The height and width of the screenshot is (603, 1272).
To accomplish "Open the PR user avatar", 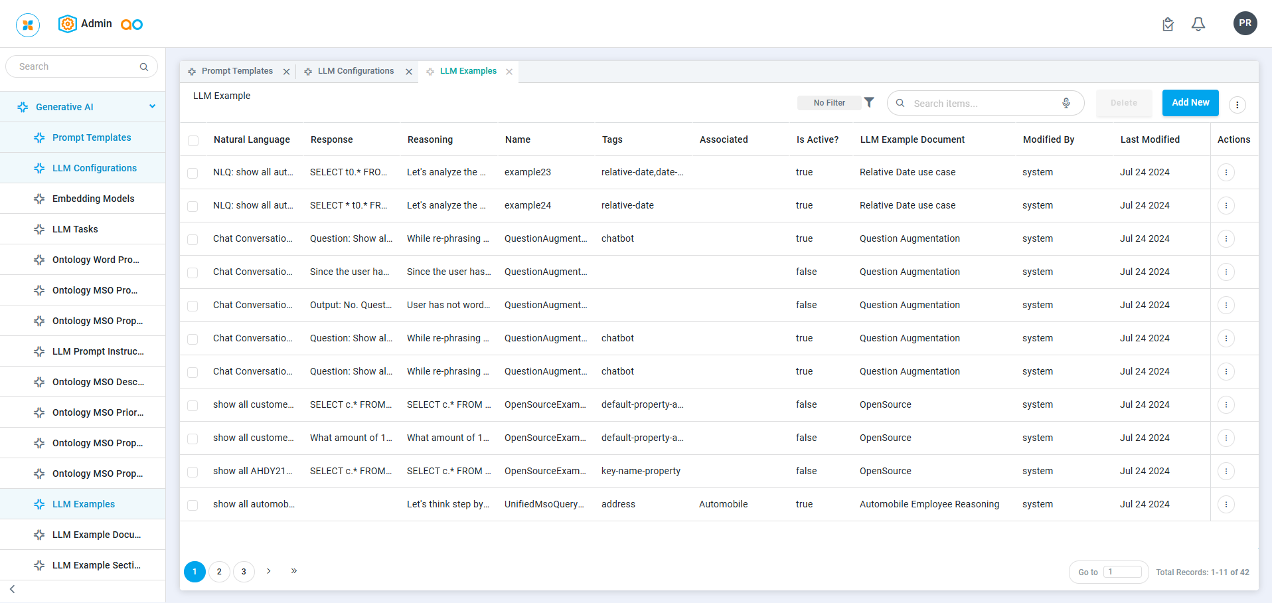I will coord(1245,23).
